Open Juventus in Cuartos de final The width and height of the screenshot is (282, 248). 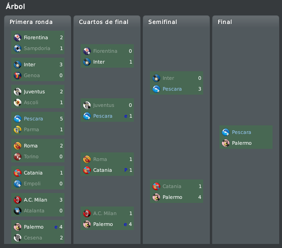point(104,105)
